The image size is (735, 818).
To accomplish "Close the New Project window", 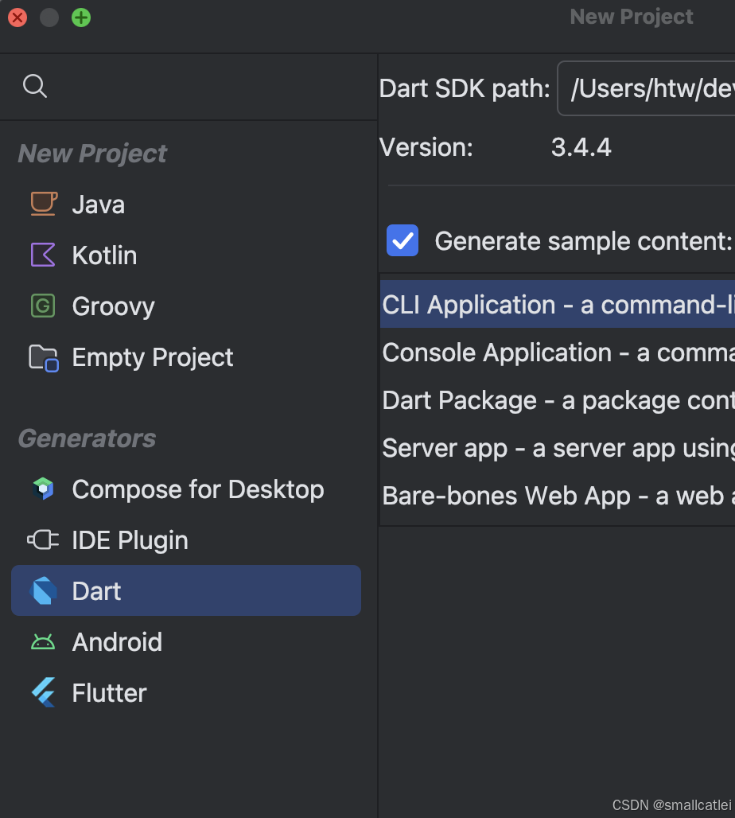I will (17, 18).
